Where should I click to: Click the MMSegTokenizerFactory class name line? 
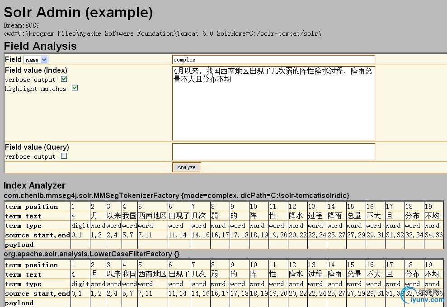click(x=176, y=195)
